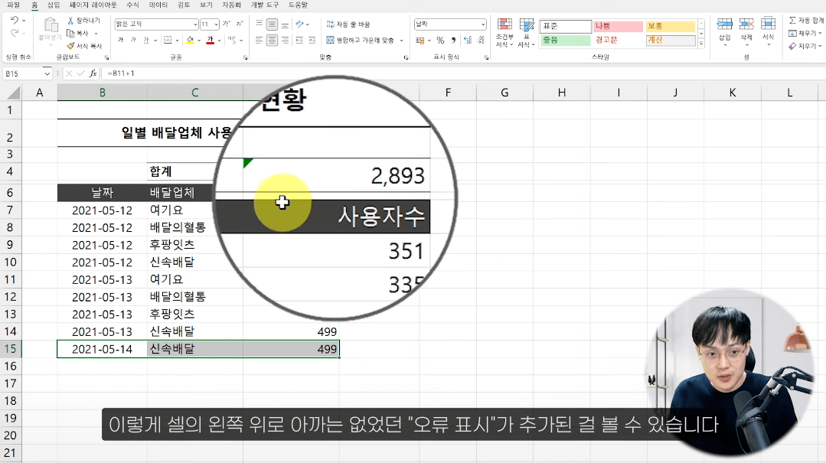Image resolution: width=826 pixels, height=463 pixels.
Task: Click the Delete cells (삭제) icon
Action: point(746,24)
